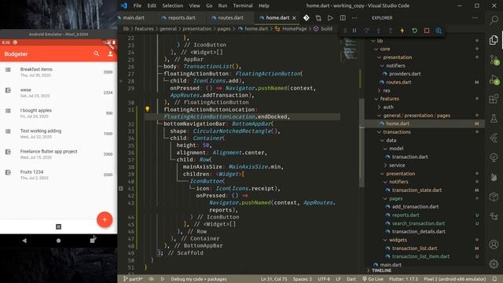Click HomePage in the breadcrumb
The image size is (503, 283).
coord(294,29)
